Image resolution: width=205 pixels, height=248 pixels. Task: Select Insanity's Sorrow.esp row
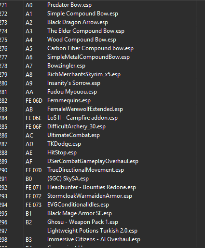click(74, 83)
